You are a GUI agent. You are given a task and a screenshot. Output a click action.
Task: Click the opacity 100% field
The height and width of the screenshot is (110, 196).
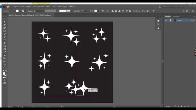point(84,11)
